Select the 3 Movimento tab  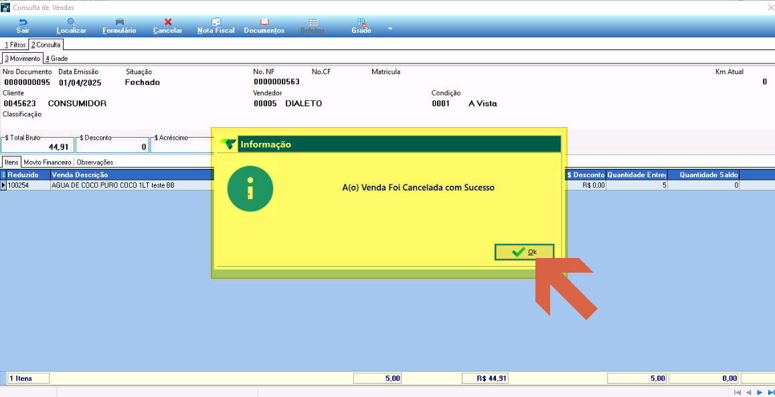coord(22,58)
